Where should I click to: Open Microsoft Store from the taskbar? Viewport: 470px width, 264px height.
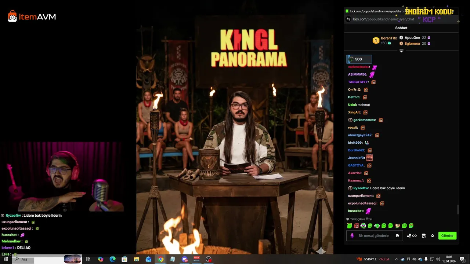tap(124, 259)
